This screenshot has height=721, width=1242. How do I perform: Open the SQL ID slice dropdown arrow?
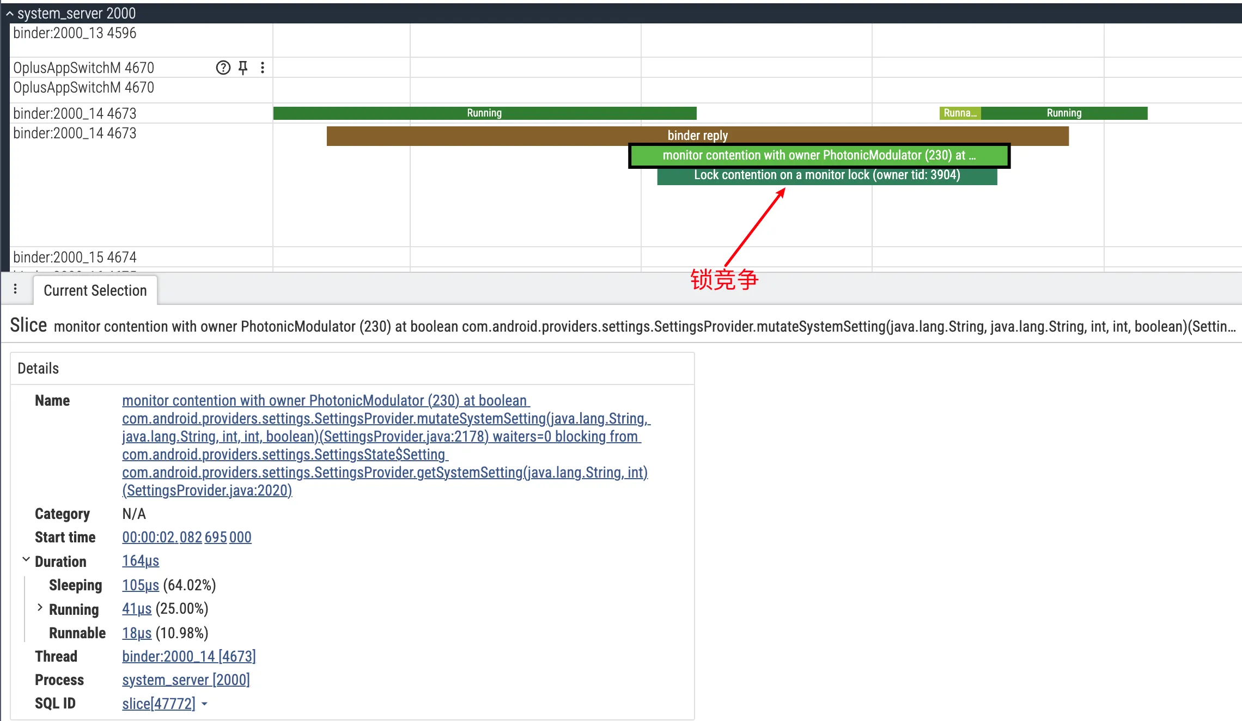205,704
